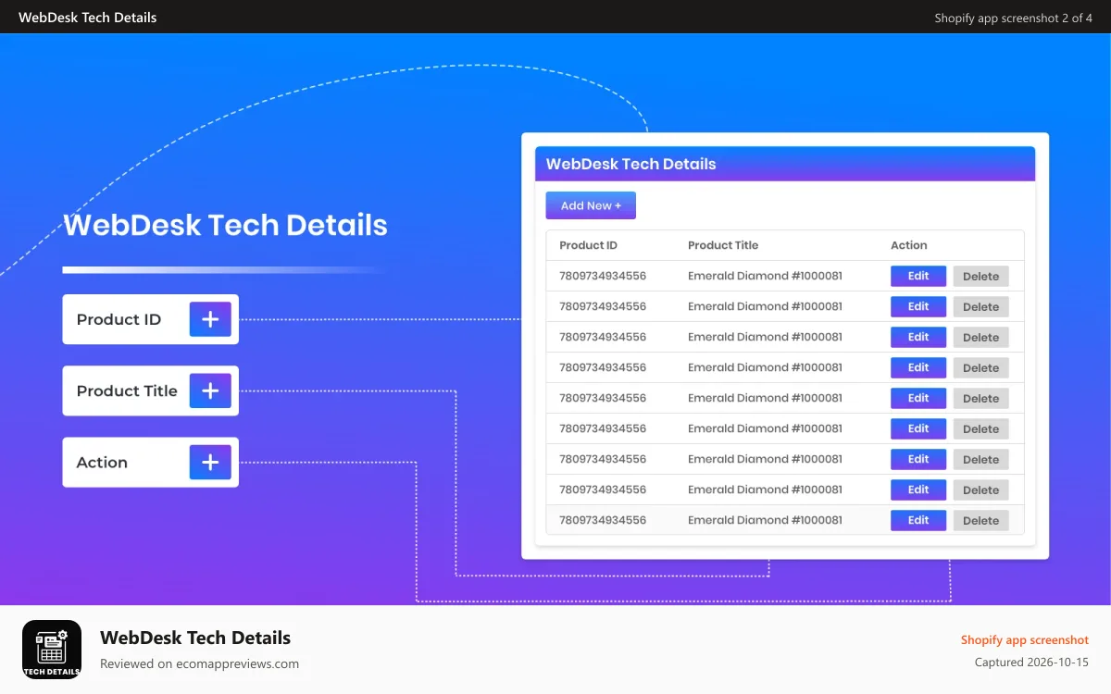Click the "Captured 2026-10-15" text

tap(1031, 663)
